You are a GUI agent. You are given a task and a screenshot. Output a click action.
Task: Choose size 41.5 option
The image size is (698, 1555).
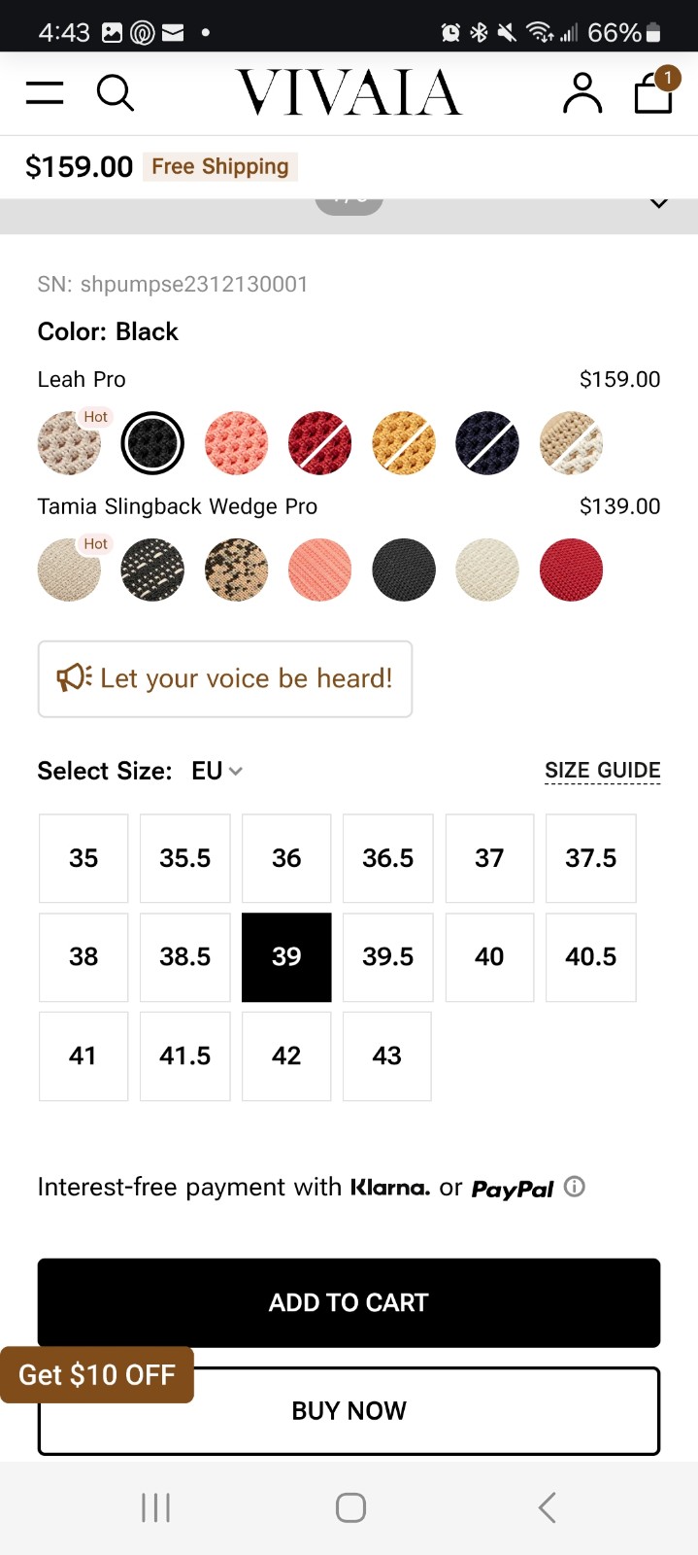(x=184, y=1056)
